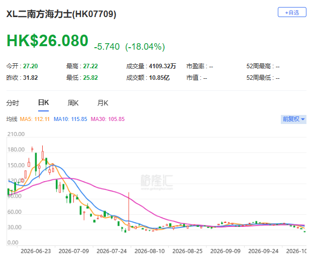Click the 2026-07-09 date axis label
Viewport: 319px width, 256px height.
point(74,251)
